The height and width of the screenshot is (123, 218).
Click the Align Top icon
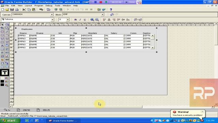tap(119, 20)
